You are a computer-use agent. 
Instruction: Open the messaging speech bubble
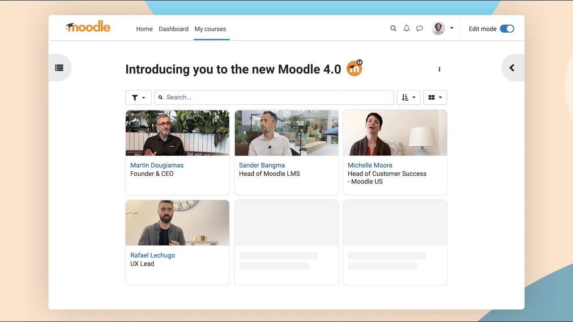419,28
